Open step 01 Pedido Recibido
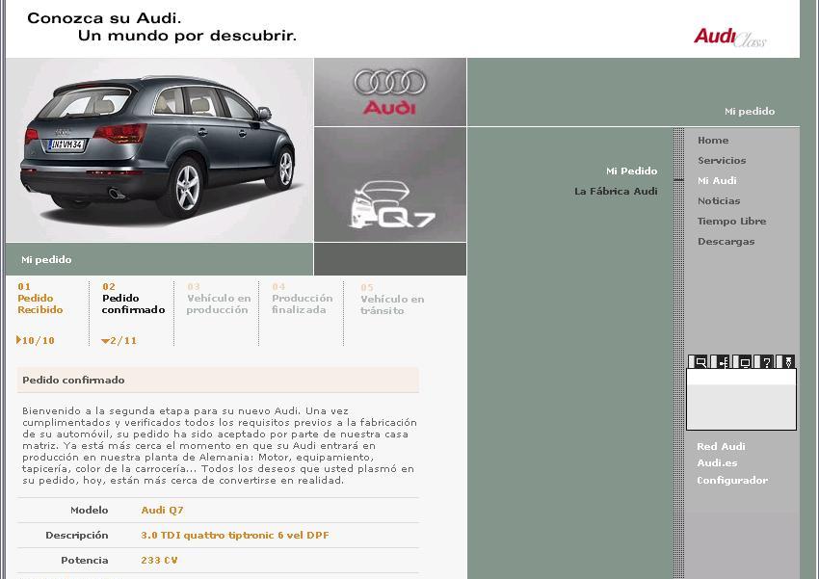Screen dimensions: 819x579 [x=40, y=298]
